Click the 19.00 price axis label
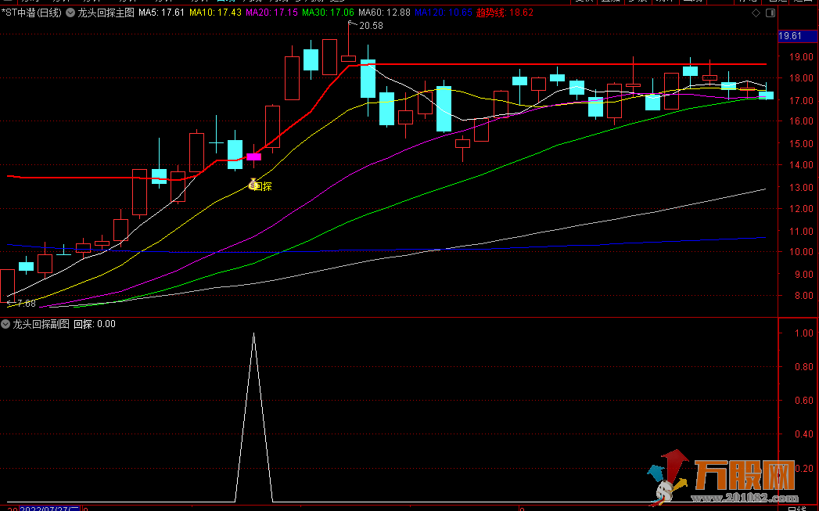 point(803,57)
